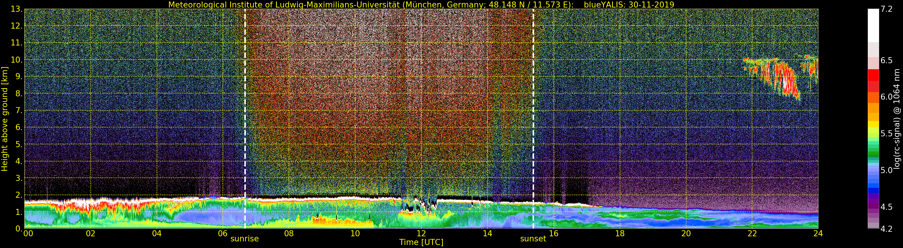
Task: Click the '10.' tick on the height axis
Action: (17, 60)
